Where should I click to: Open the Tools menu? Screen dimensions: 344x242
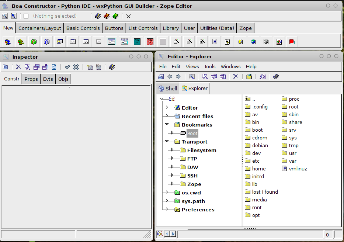210,66
